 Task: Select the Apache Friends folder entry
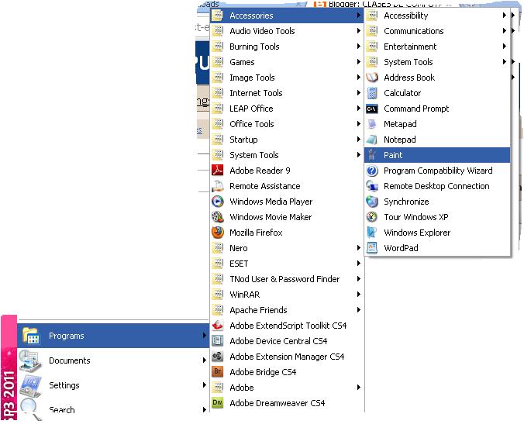click(287, 310)
